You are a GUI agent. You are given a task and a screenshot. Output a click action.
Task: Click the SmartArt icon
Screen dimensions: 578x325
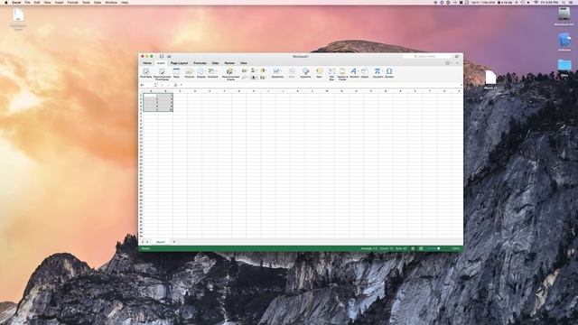(x=213, y=72)
